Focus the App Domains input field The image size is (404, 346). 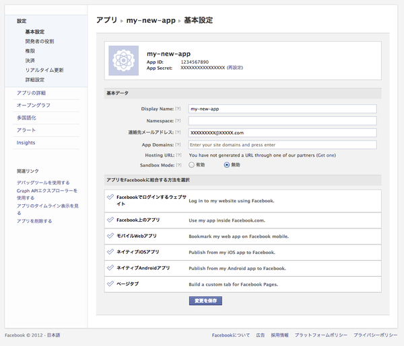282,144
